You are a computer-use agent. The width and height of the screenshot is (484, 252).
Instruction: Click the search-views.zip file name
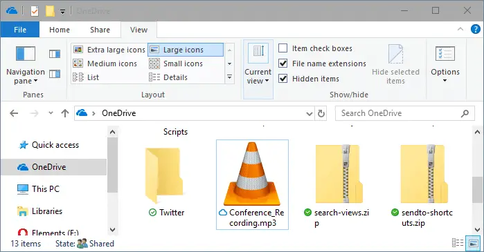(x=341, y=217)
